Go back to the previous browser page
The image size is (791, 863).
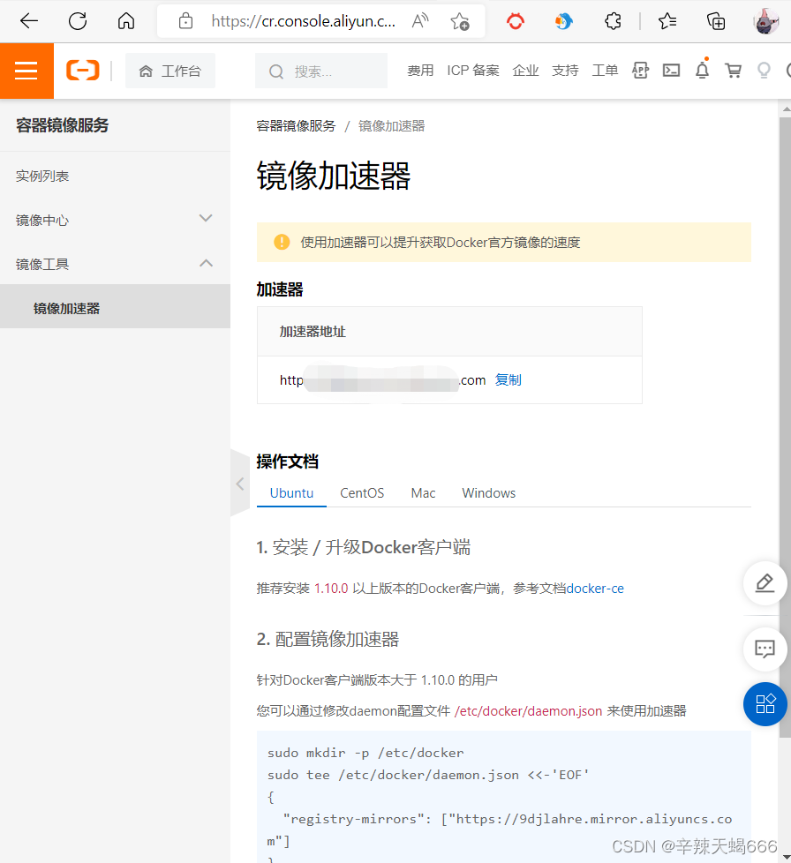[x=28, y=21]
